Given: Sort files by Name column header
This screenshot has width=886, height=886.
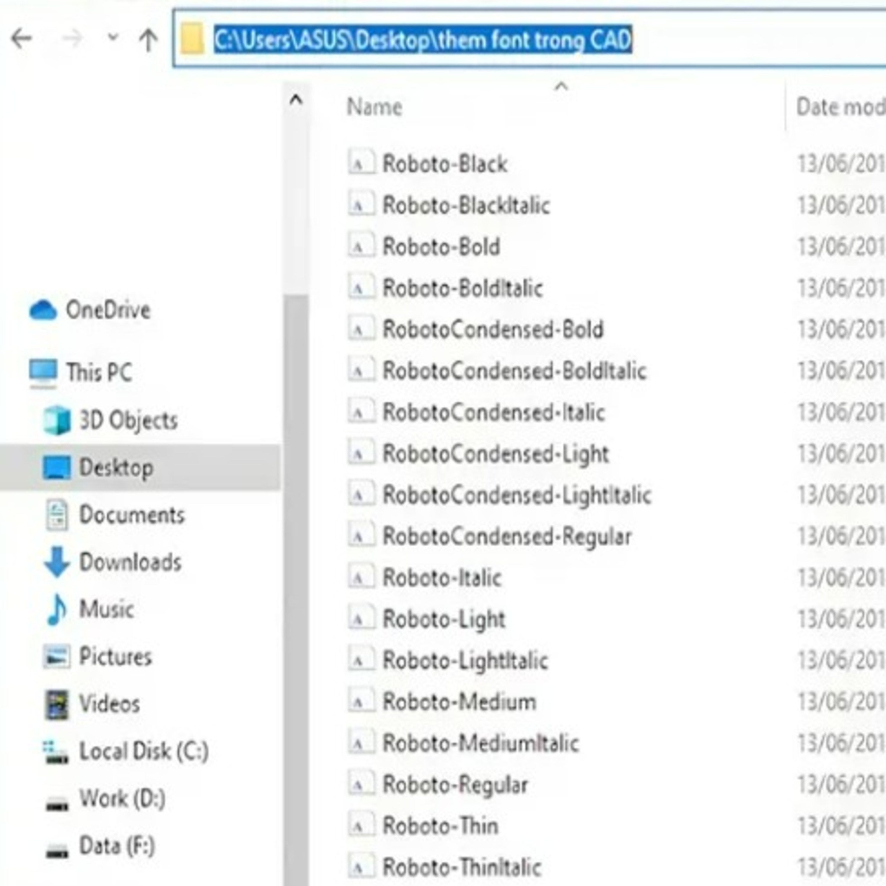Looking at the screenshot, I should (x=374, y=107).
